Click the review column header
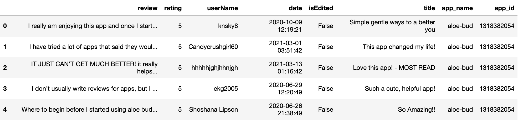Screen dimensions: 518x120 coord(147,8)
